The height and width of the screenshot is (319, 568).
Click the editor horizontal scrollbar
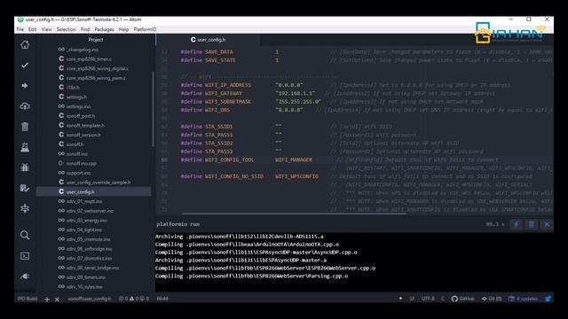[294, 214]
